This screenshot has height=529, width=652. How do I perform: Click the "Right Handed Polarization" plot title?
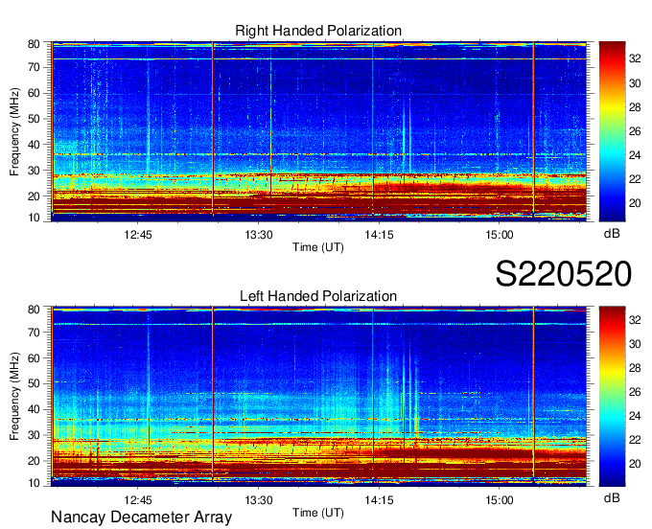(x=318, y=31)
